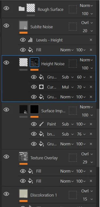
Task: Open the Sublte Noise Ovrl blend dropdown
Action: [87, 23]
